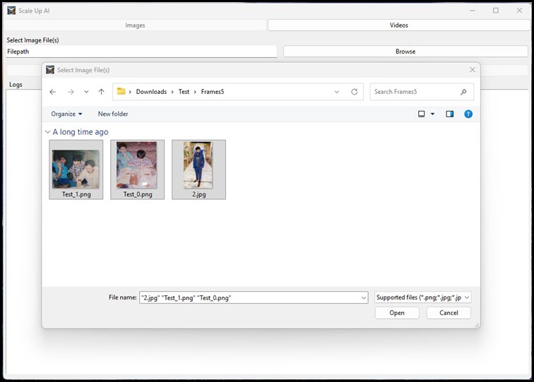Click the search magnifier icon
Image resolution: width=534 pixels, height=382 pixels.
click(x=463, y=92)
